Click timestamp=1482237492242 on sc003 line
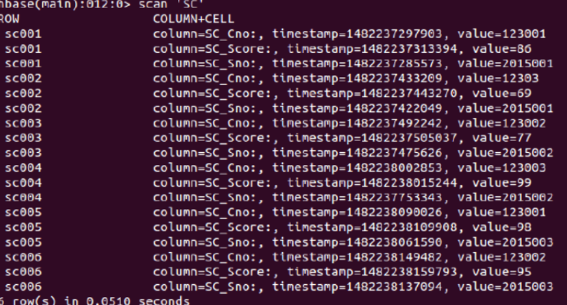This screenshot has width=567, height=305. (x=357, y=123)
